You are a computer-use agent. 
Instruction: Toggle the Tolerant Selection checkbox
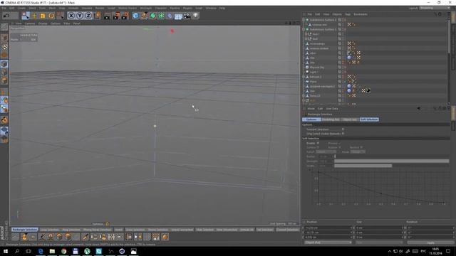click(x=343, y=129)
